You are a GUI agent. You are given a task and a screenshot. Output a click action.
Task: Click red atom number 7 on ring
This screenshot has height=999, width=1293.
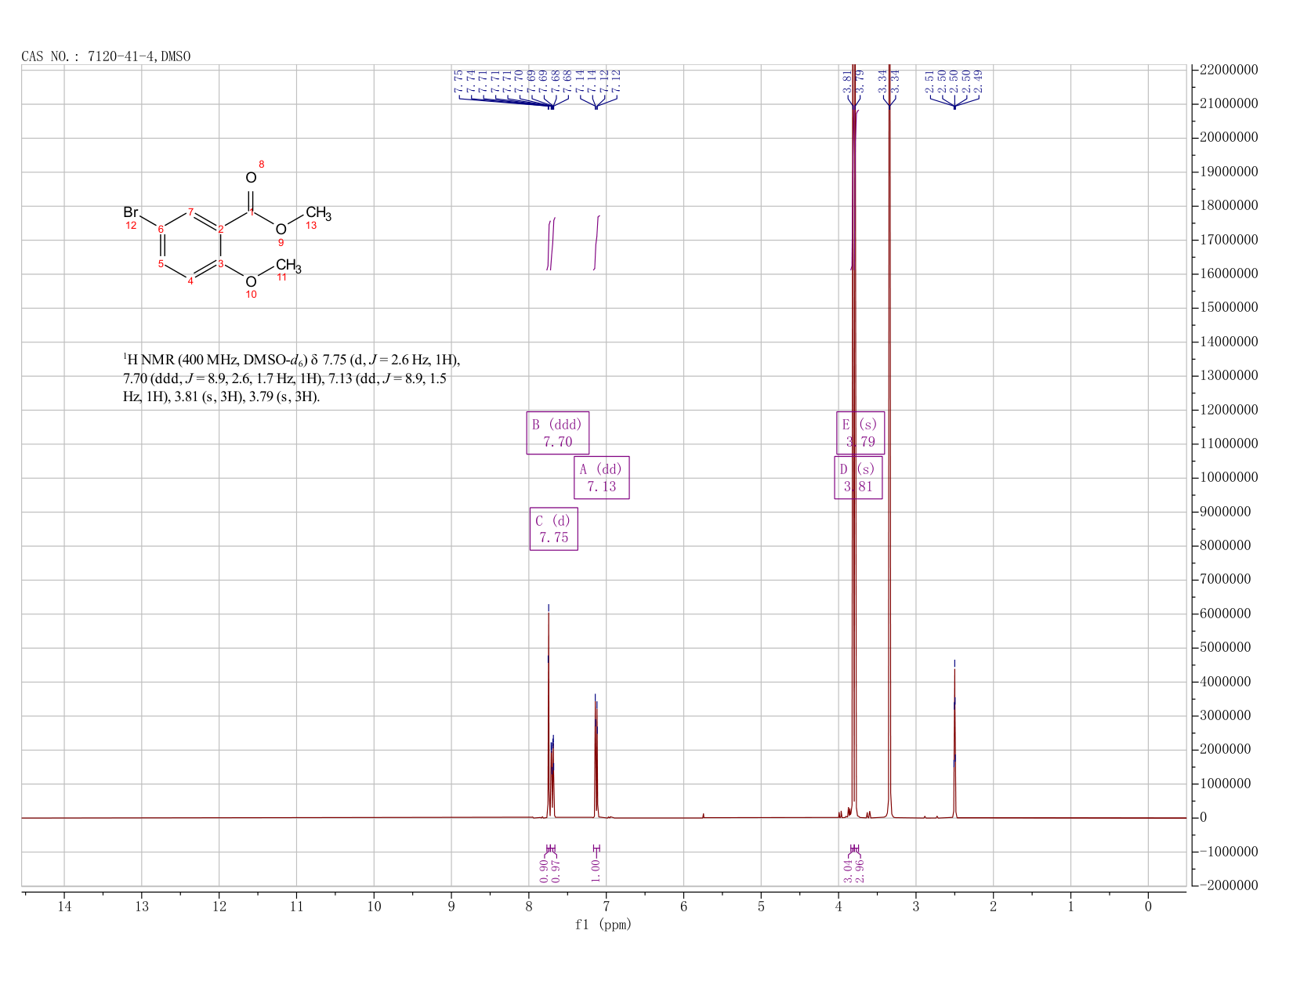(190, 212)
